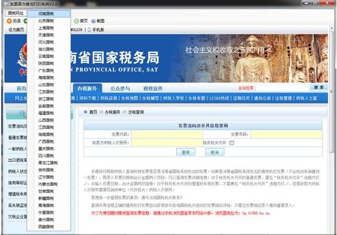Tick the 税务机关代开 checkbox

(x=232, y=143)
